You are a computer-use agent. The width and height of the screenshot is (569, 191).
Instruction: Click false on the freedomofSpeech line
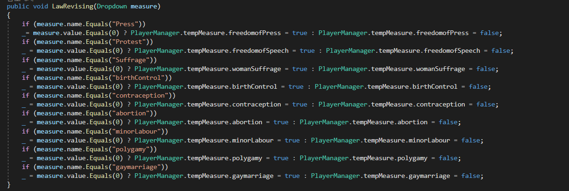coord(501,50)
